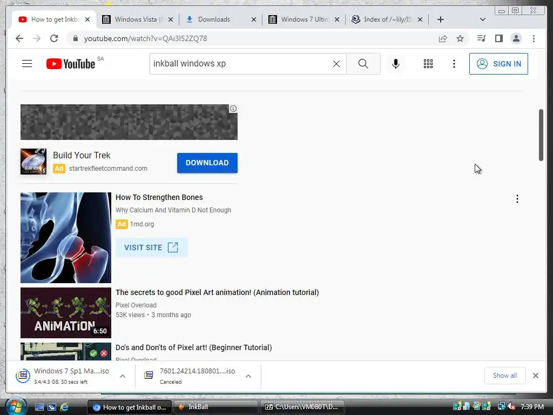Open YouTube settings three-dot menu
This screenshot has width=553, height=415.
pyautogui.click(x=454, y=64)
